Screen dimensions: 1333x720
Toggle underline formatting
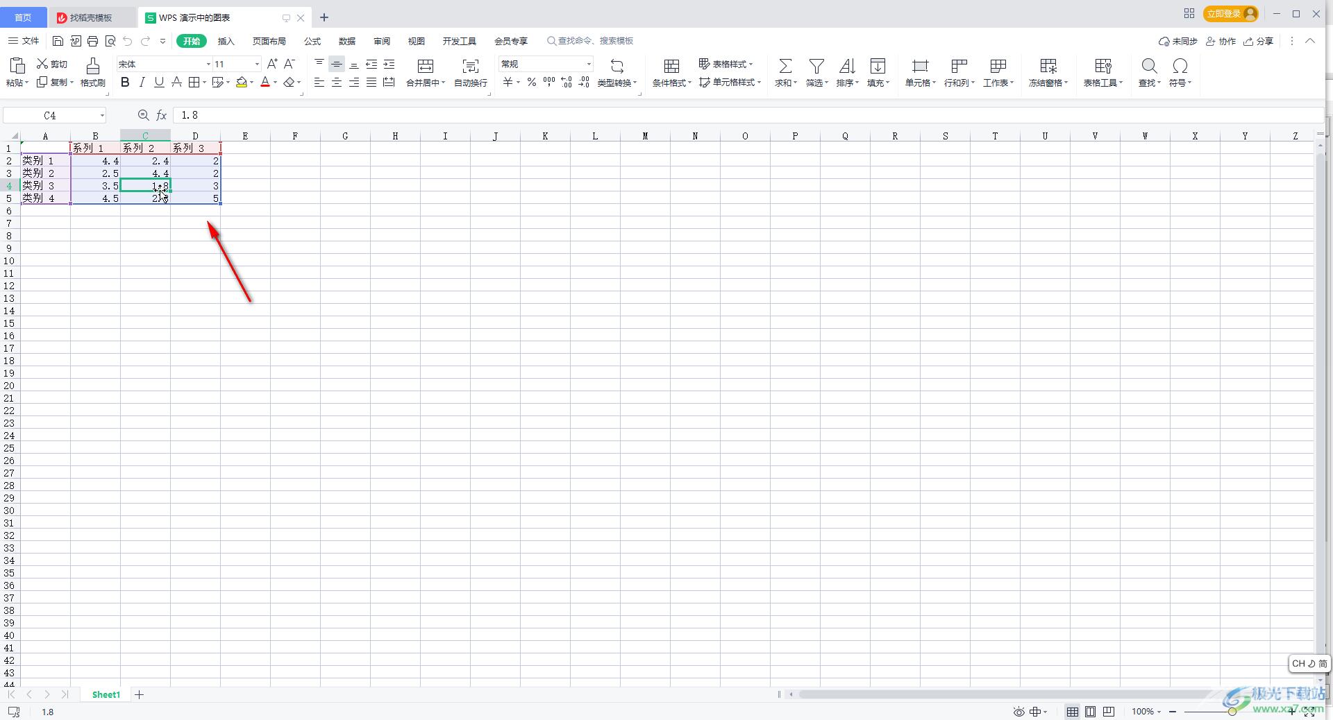159,83
